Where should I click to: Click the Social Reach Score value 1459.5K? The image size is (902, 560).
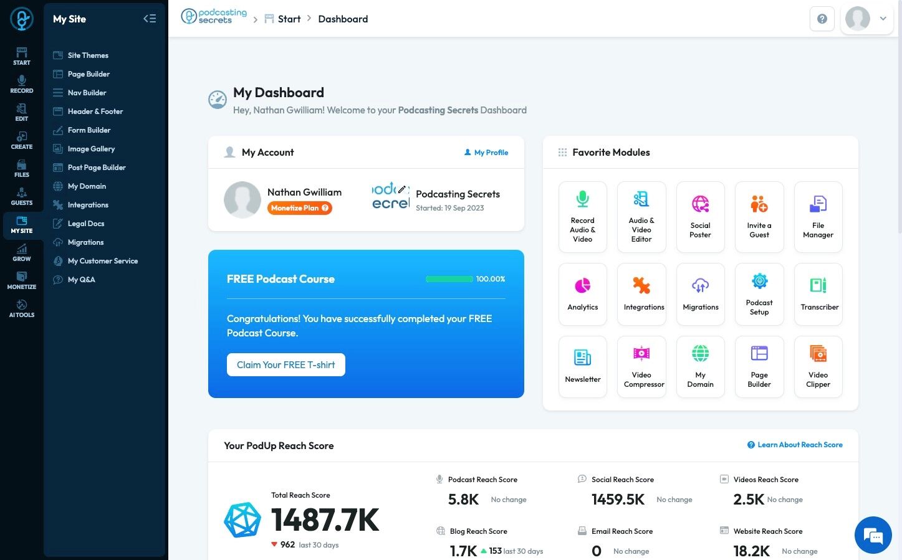618,500
